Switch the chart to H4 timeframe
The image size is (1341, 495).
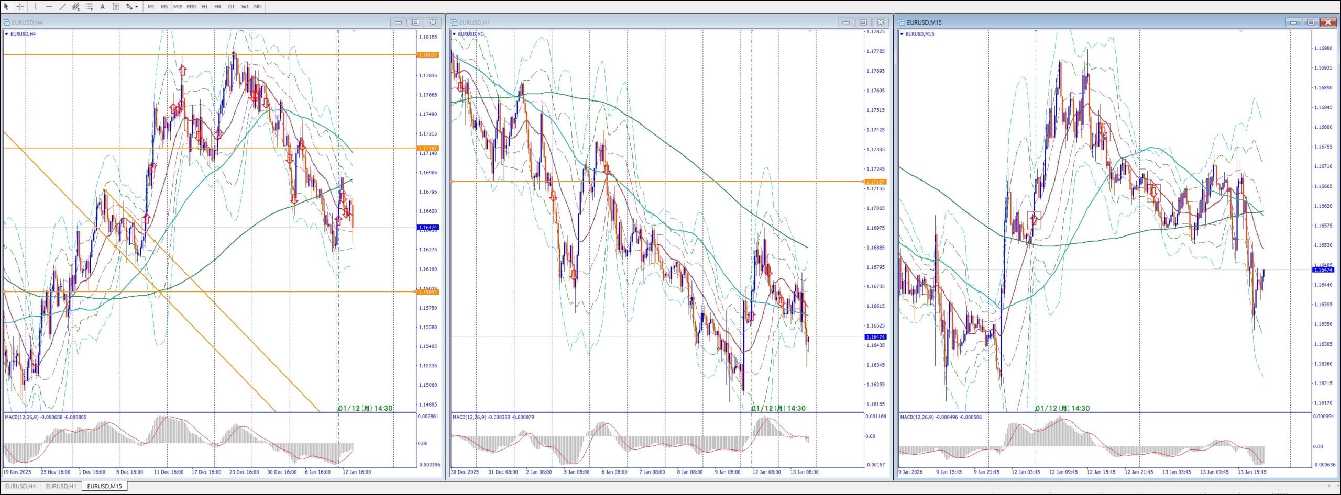point(218,7)
